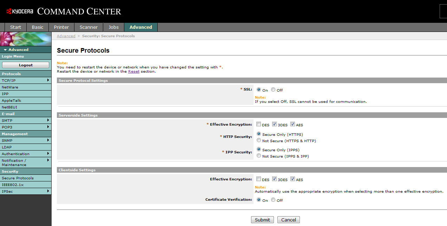Switch to the Scanner tab
This screenshot has width=447, height=226.
88,27
